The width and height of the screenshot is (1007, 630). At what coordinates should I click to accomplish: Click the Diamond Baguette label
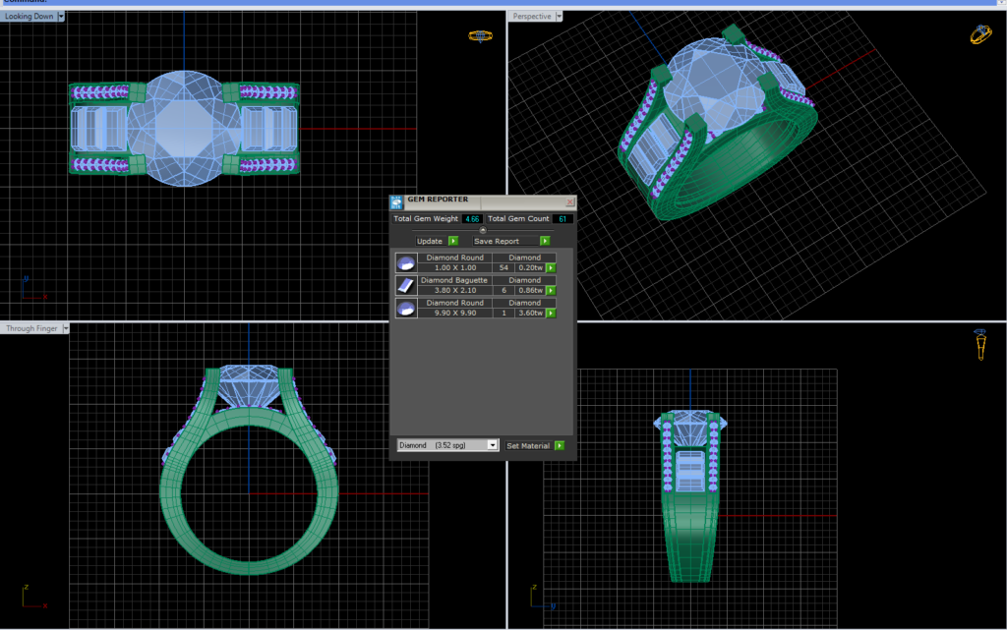point(454,280)
